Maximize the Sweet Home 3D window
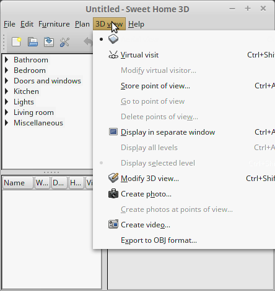 coord(248,9)
